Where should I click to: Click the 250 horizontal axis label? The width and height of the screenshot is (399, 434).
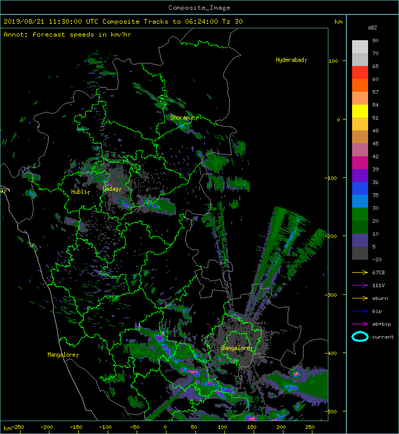[310, 427]
